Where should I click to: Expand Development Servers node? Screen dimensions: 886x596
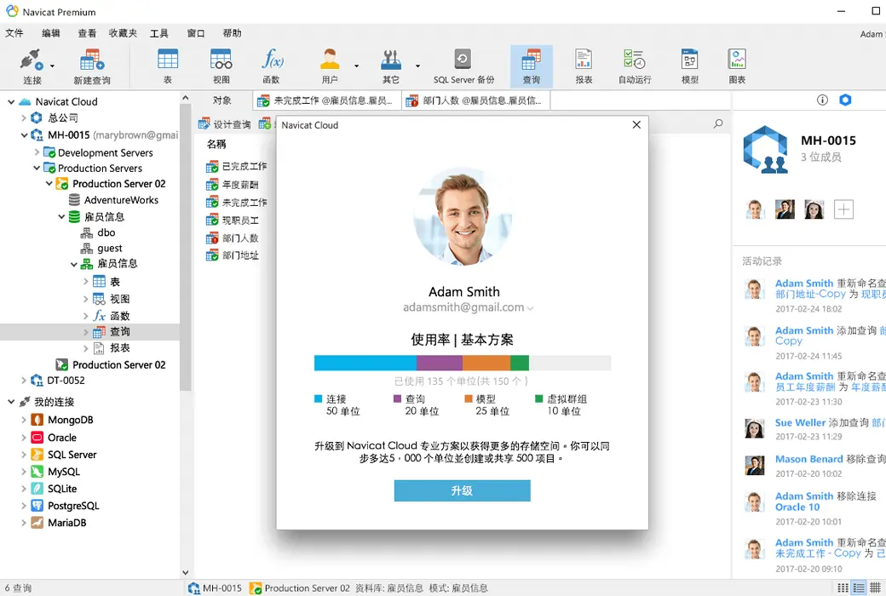pos(37,152)
